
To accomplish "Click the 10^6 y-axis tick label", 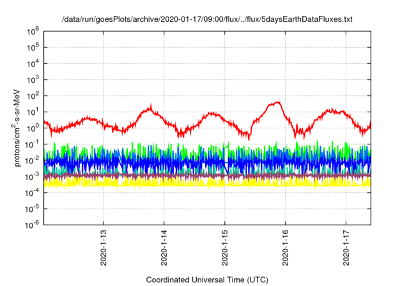I will click(33, 31).
